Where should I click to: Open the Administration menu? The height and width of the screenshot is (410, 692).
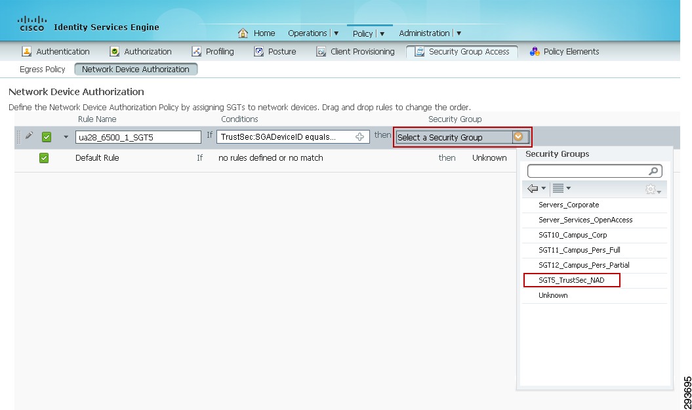[424, 33]
